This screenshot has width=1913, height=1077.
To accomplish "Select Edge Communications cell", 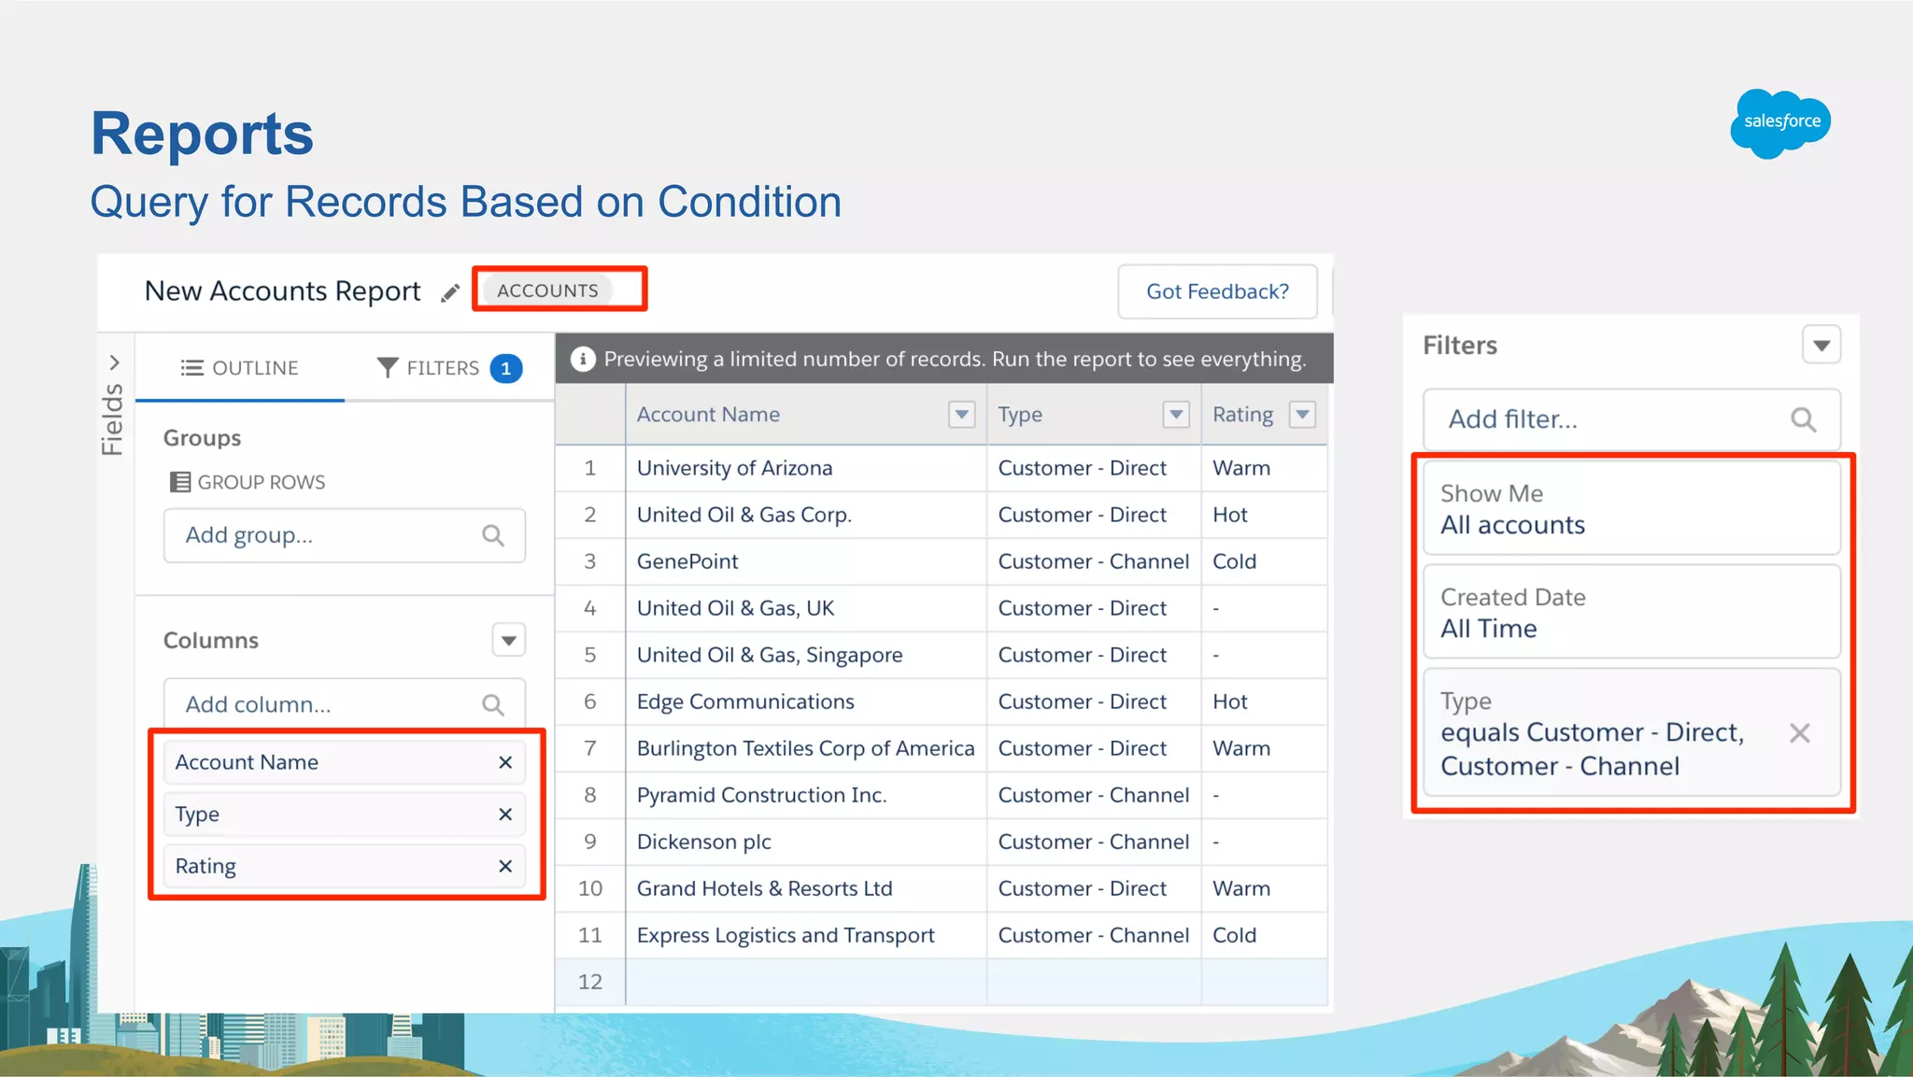I will 806,701.
